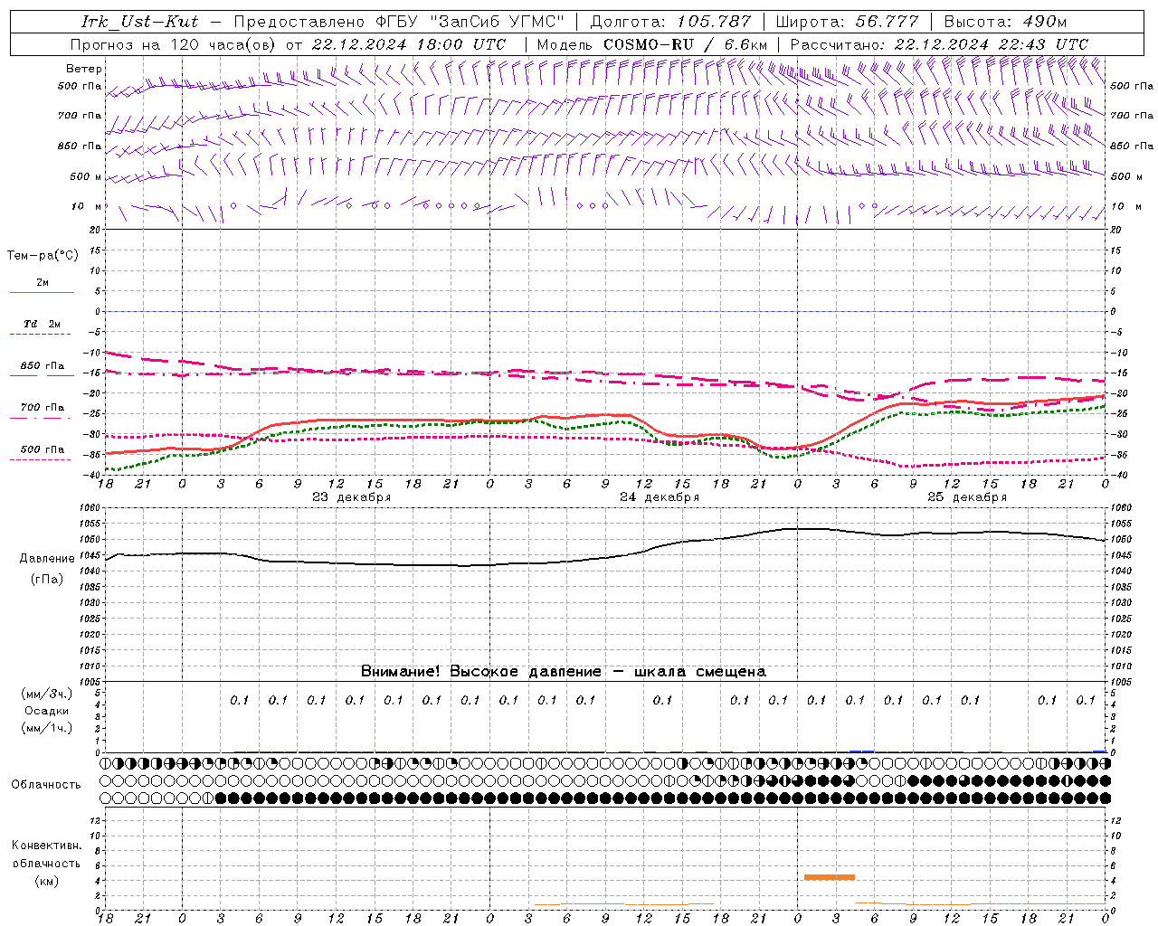Click the Облачность row label
This screenshot has width=1158, height=926.
coord(46,785)
